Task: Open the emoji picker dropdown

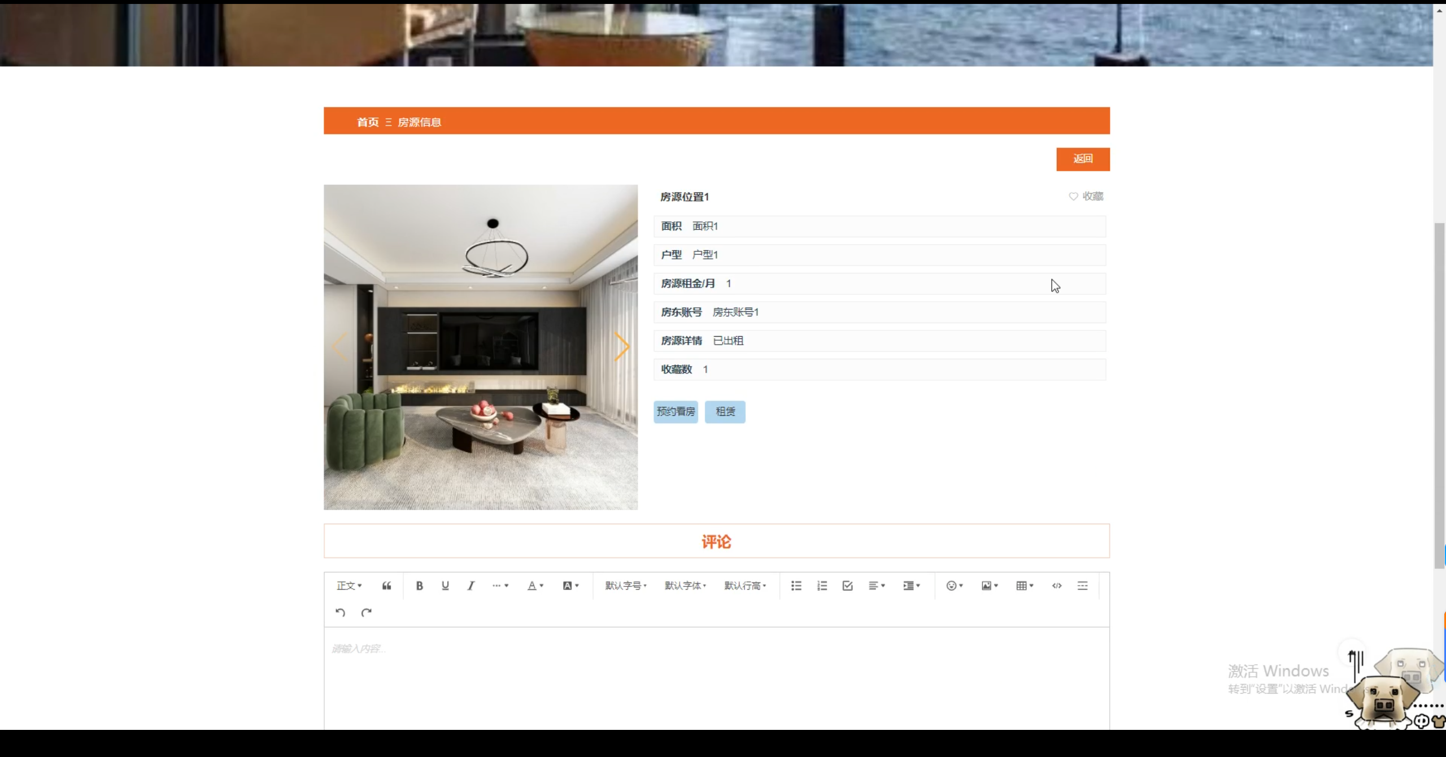Action: pos(954,586)
